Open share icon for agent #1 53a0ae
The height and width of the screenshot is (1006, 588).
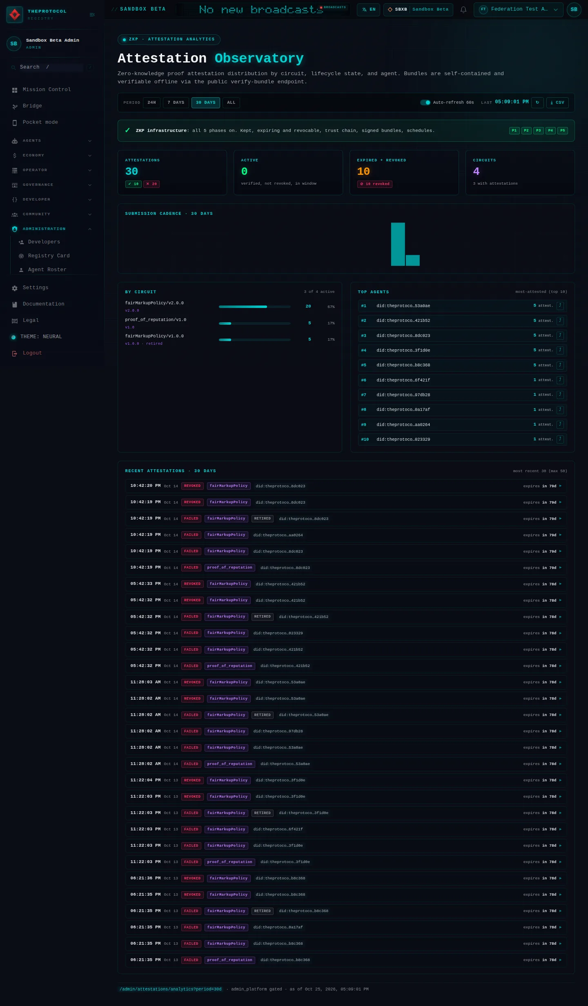coord(560,306)
